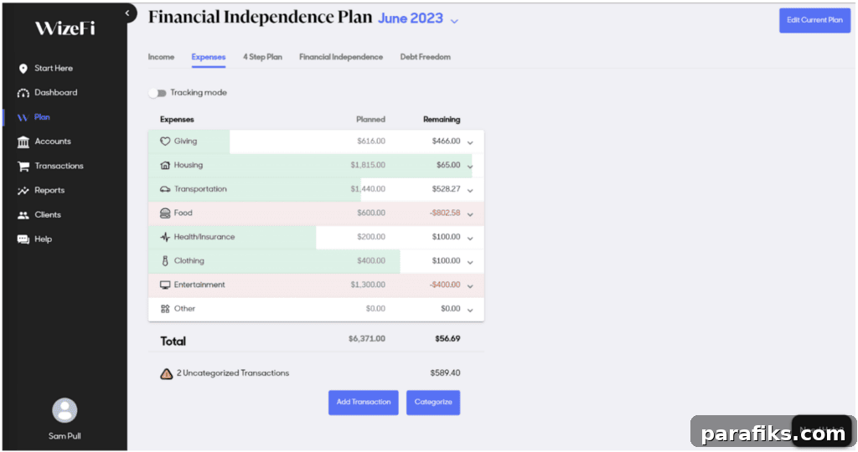Click the Transportation remaining $528.27
The height and width of the screenshot is (452, 858).
point(446,189)
